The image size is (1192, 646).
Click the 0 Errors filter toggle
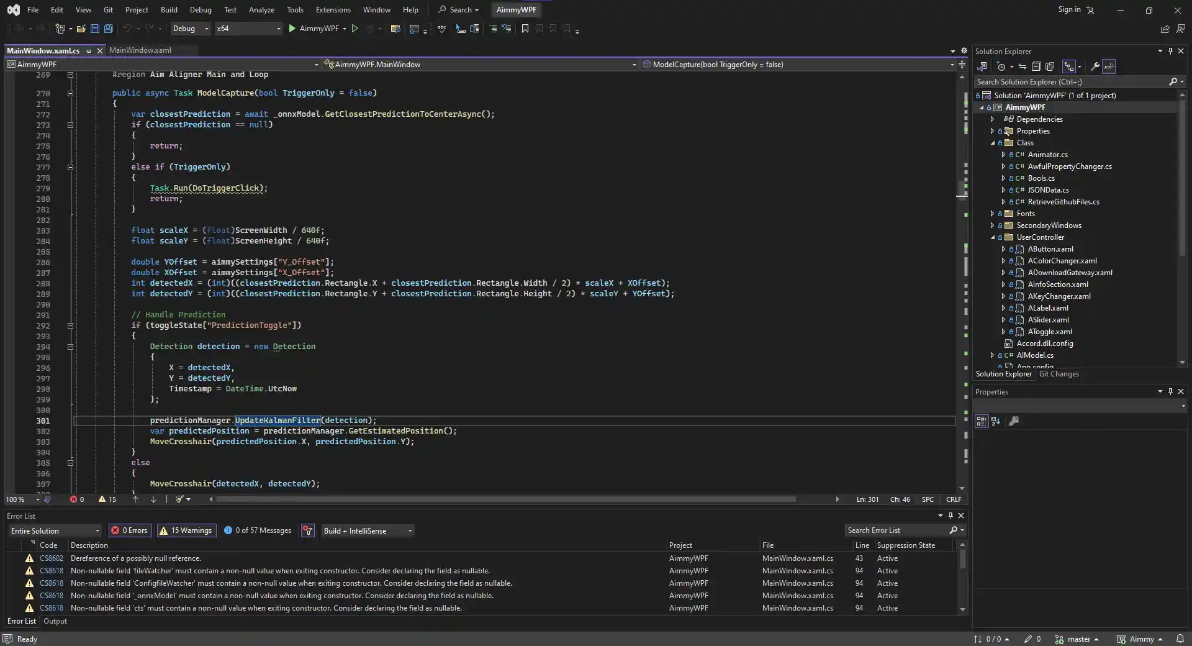point(130,530)
